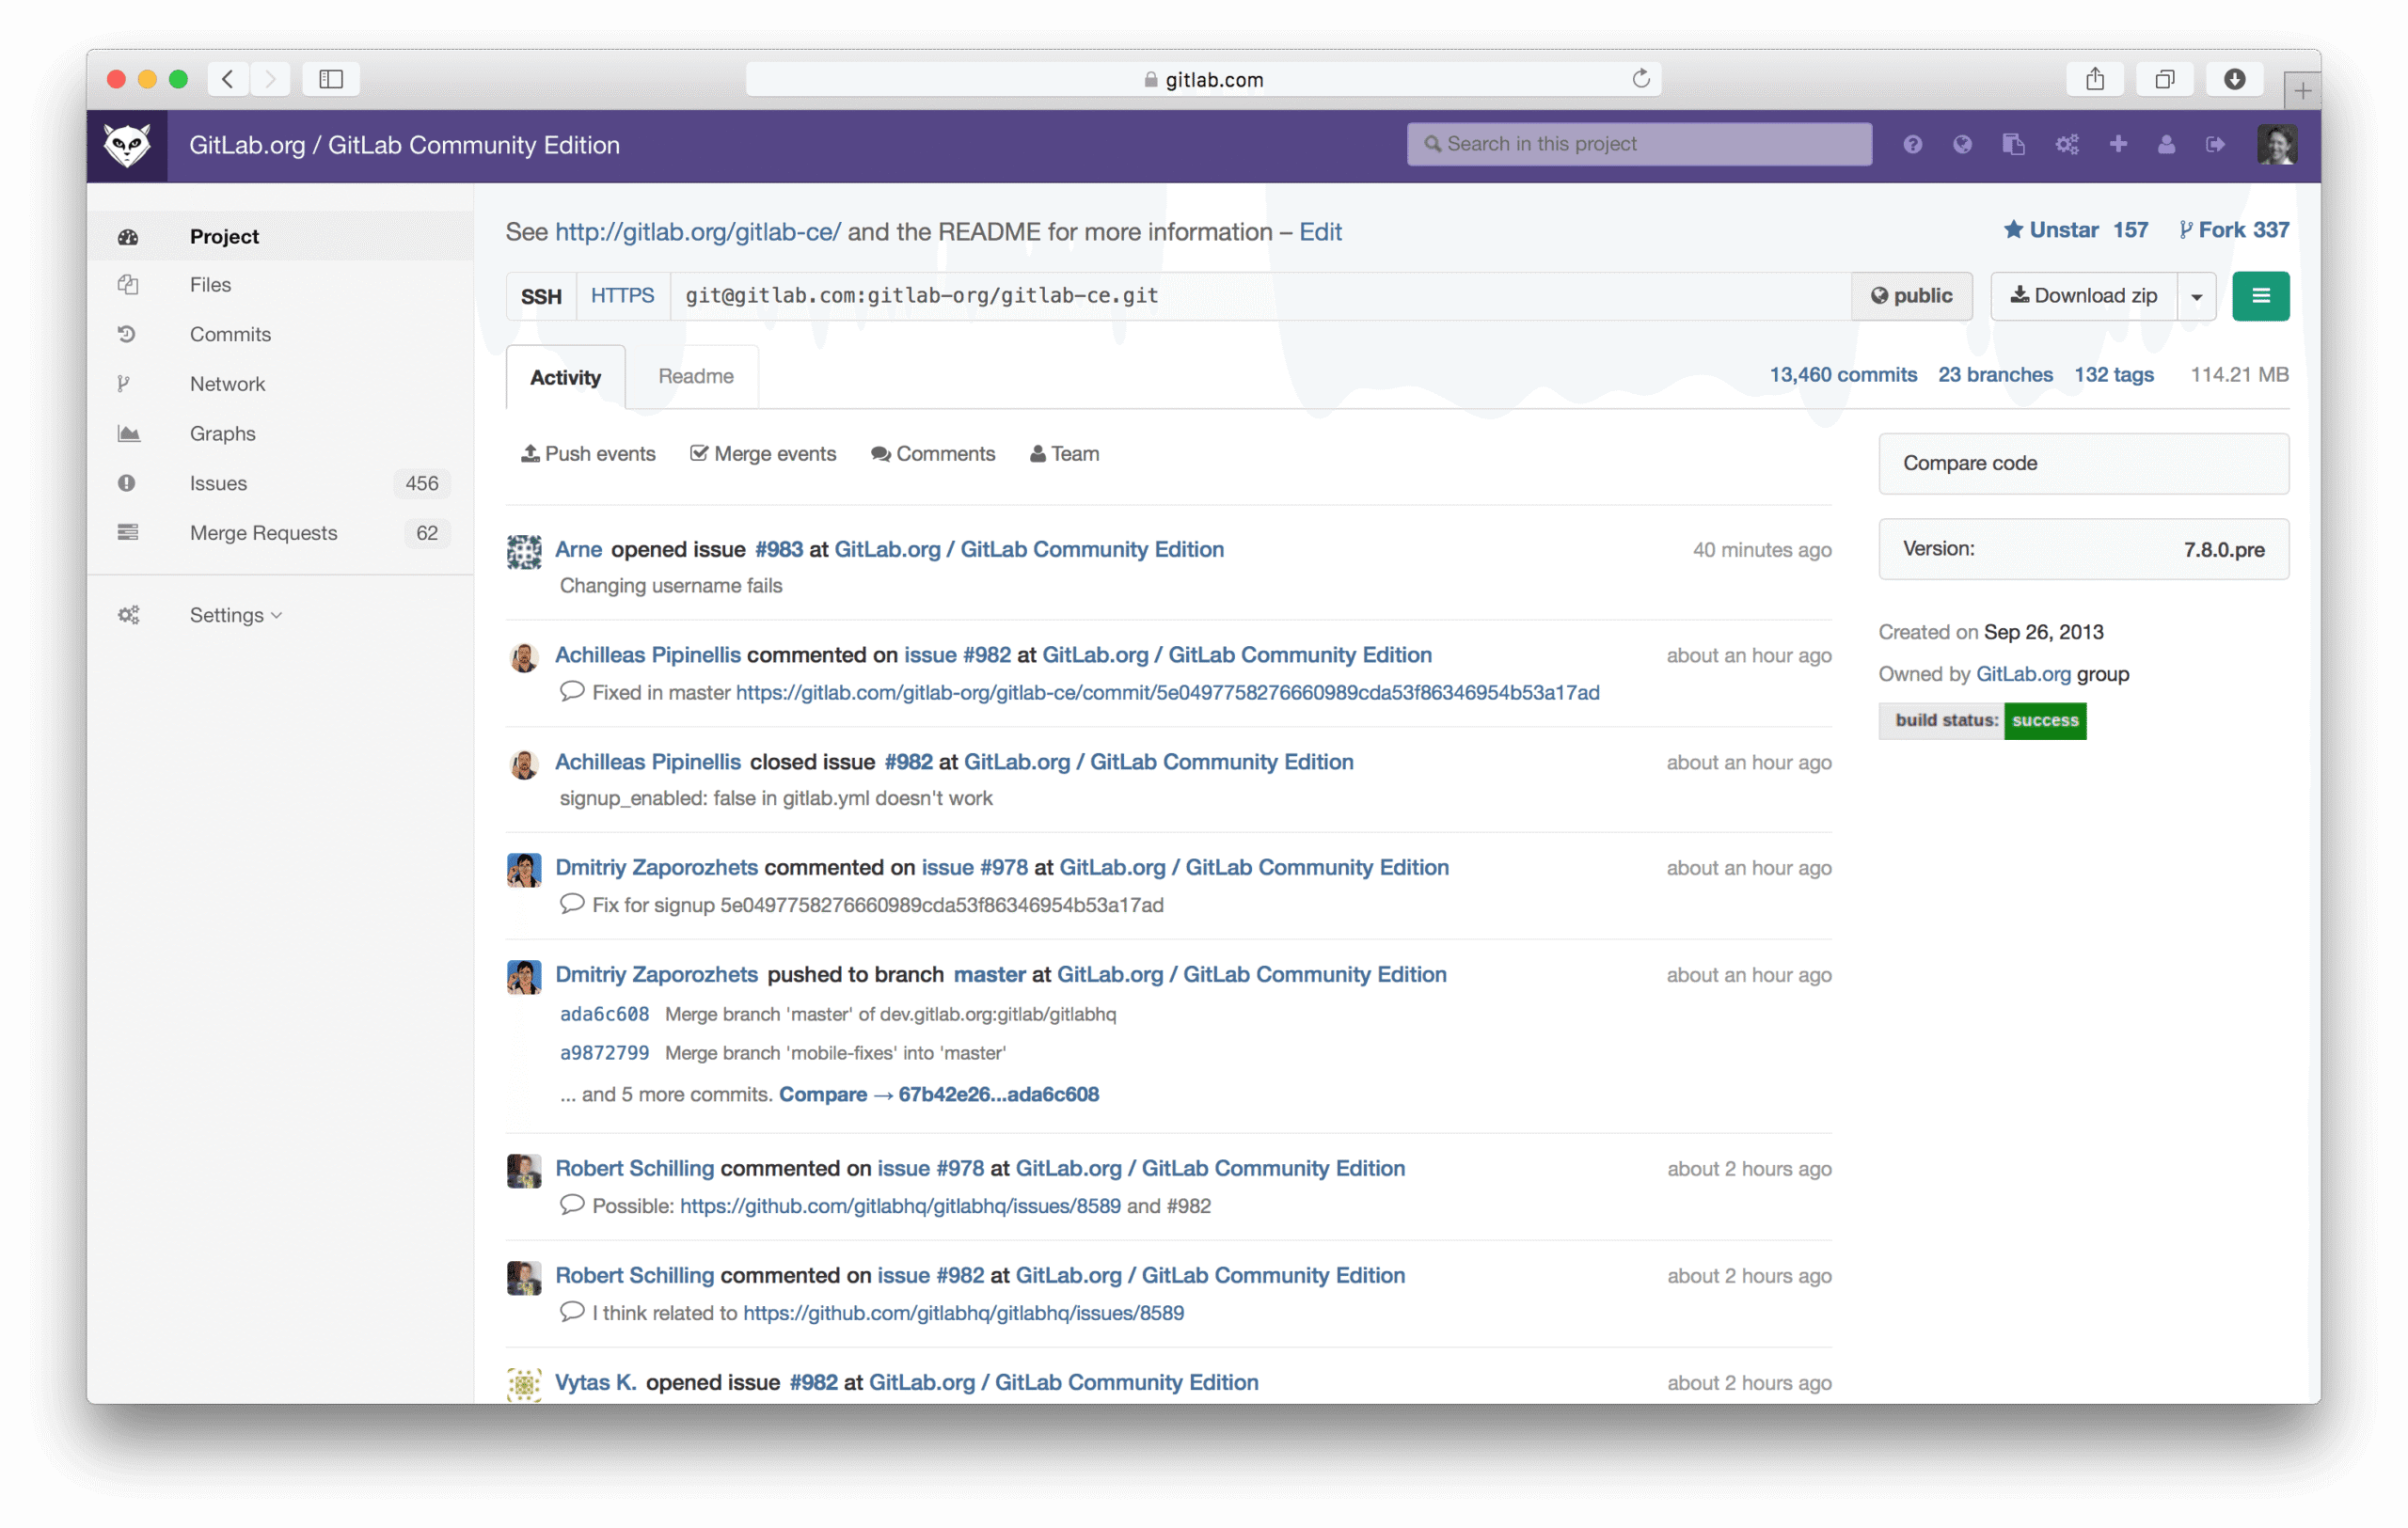Toggle the browser sidebar button
Screen dimensions: 2408x1528
tap(331, 79)
